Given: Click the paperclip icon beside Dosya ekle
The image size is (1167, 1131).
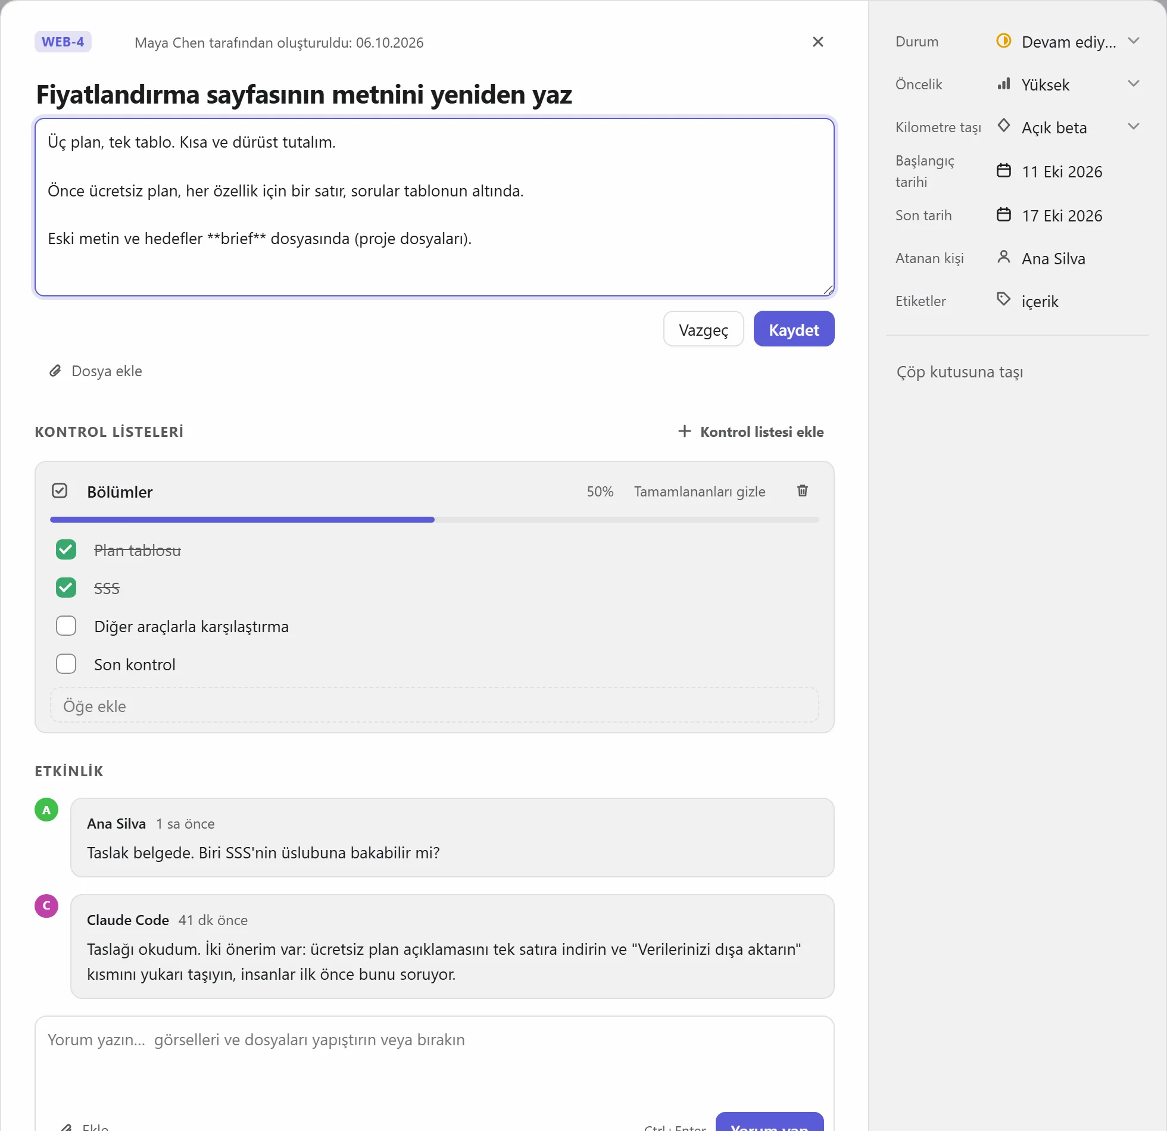Looking at the screenshot, I should click(55, 371).
